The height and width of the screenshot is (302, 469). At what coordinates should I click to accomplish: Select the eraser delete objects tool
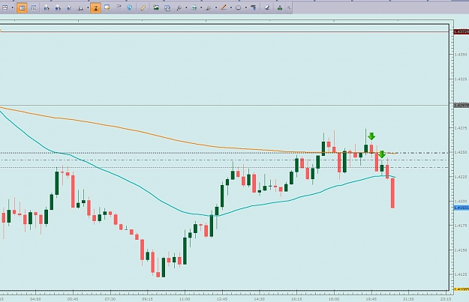(x=267, y=7)
